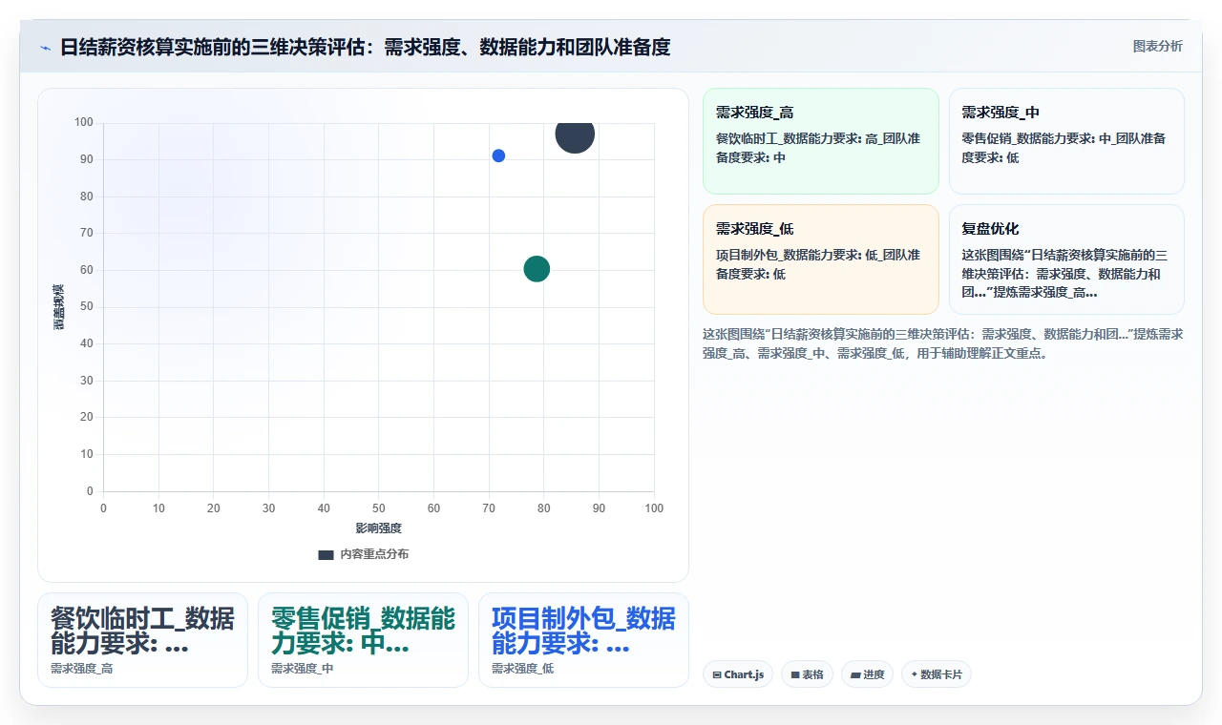
Task: Click the Chart.js tag icon
Action: click(x=716, y=674)
